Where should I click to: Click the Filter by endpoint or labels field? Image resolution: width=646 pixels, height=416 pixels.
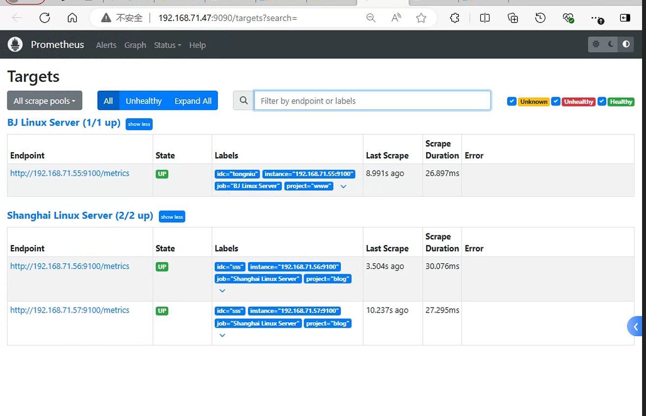point(372,101)
